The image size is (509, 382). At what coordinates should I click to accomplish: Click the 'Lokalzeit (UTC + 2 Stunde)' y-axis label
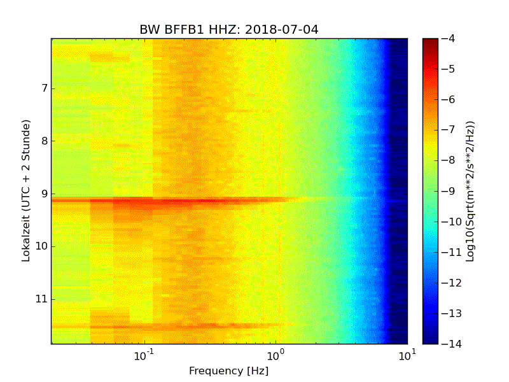coord(25,191)
